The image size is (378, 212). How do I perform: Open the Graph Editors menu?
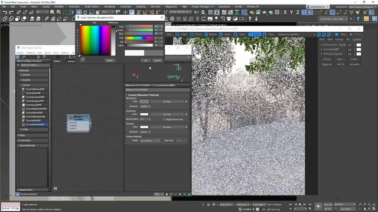click(92, 6)
